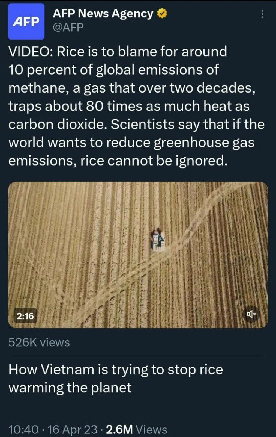276x437 pixels.
Task: Open the AFP News Agency profile name
Action: point(103,13)
